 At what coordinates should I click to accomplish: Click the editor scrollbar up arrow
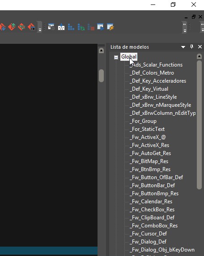pos(101,50)
